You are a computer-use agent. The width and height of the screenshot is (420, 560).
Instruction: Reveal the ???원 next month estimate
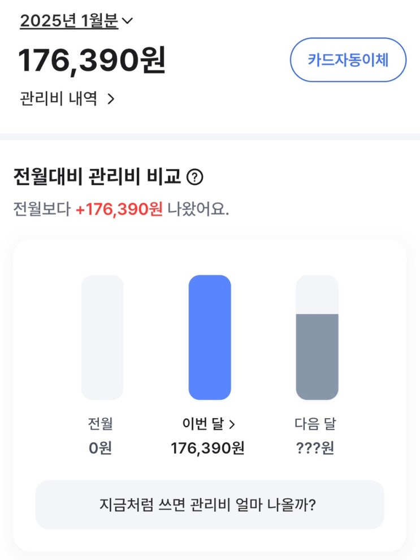pos(315,448)
